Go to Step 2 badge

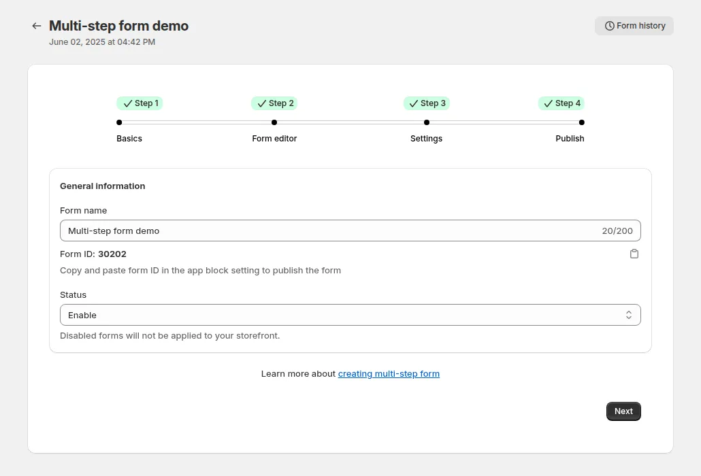coord(274,103)
